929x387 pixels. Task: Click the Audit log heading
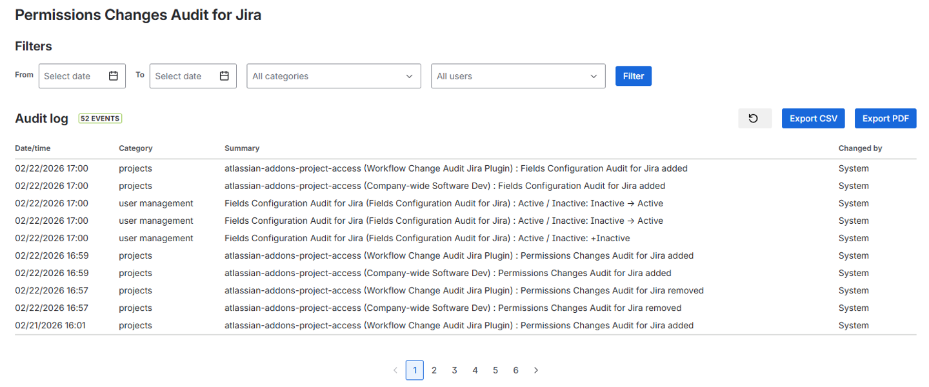41,119
